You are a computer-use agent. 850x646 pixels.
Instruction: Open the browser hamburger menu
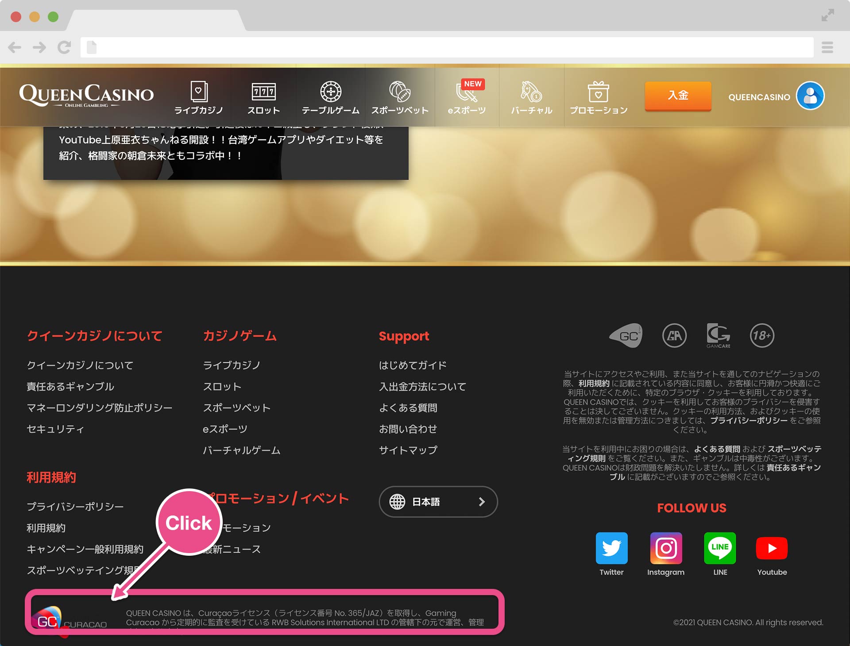(827, 47)
